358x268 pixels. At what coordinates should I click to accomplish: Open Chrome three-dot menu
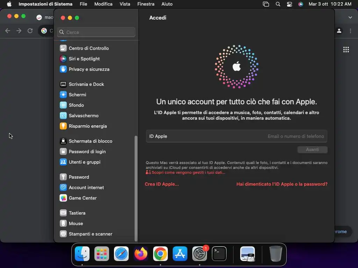click(350, 31)
